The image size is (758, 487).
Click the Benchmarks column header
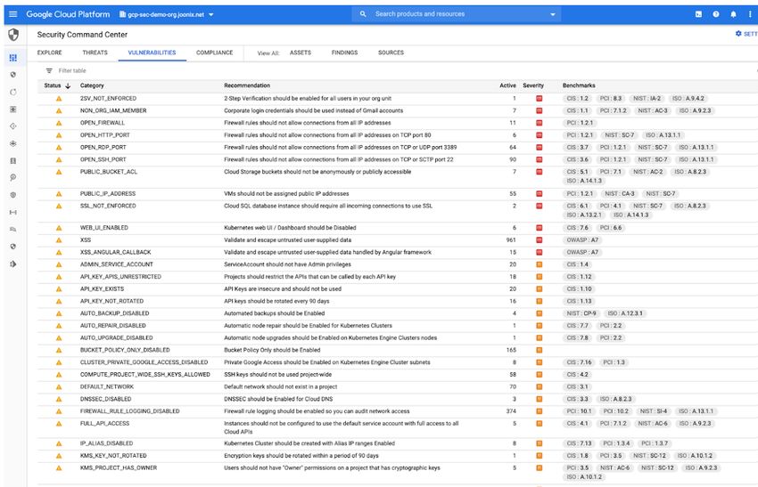pos(579,85)
